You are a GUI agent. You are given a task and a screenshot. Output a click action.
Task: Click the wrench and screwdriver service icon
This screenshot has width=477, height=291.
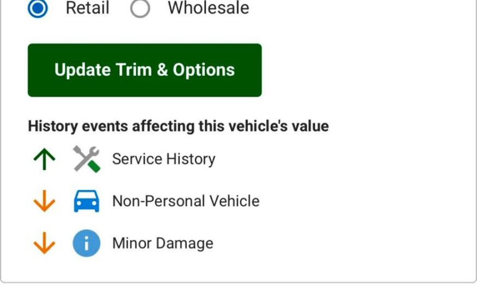87,159
